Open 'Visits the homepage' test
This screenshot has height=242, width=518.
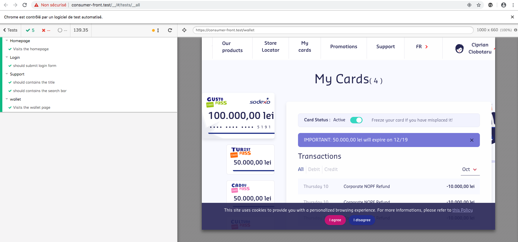tap(31, 49)
